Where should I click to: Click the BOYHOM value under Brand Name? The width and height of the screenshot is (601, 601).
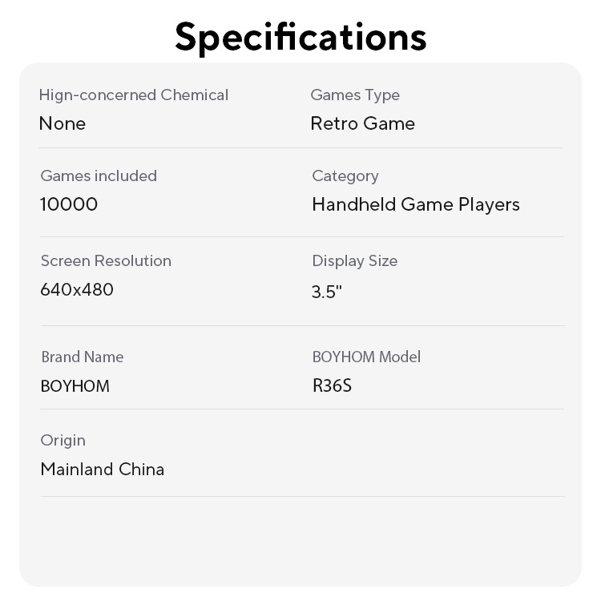click(x=75, y=386)
